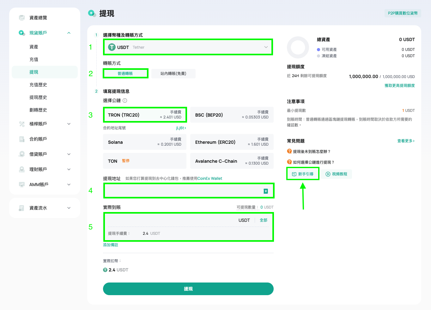Image resolution: width=431 pixels, height=310 pixels.
Task: Choose Ethereum (ERC20) chain
Action: point(232,142)
